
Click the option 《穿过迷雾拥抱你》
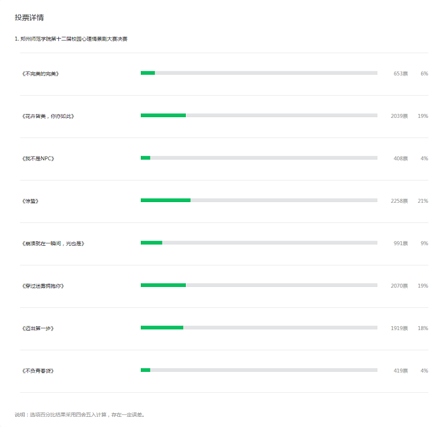tap(43, 286)
